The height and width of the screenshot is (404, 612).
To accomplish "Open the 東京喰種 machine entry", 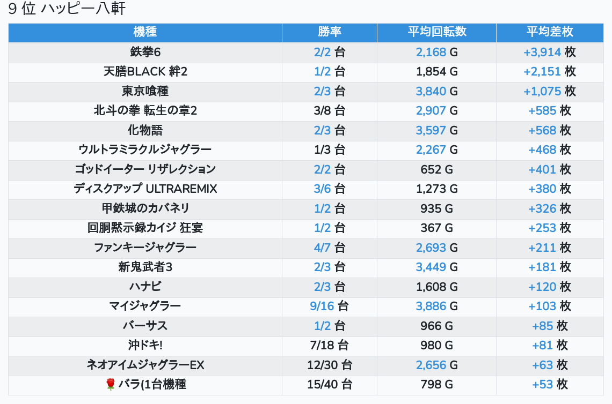I will [145, 91].
